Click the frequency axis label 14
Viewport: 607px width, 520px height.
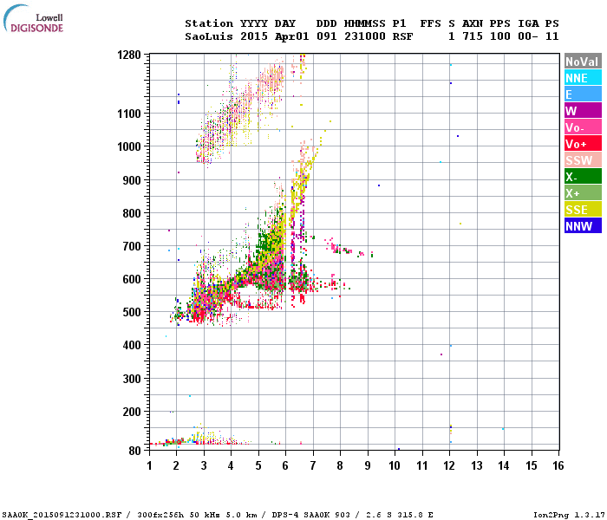pos(504,465)
